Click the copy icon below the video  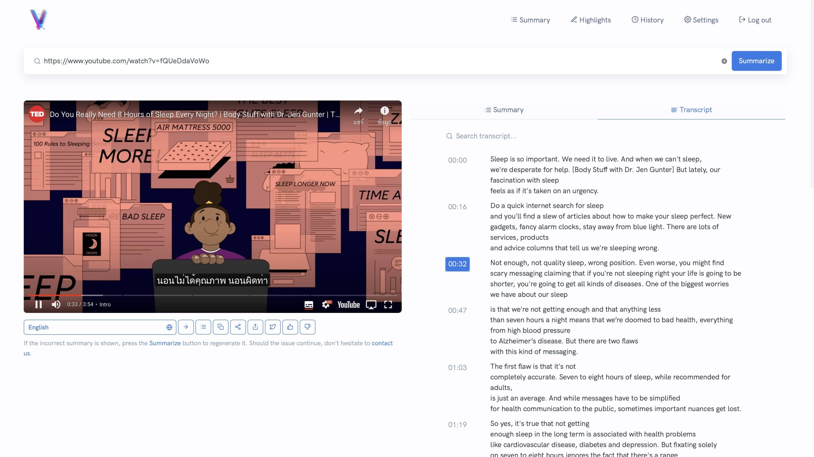220,327
